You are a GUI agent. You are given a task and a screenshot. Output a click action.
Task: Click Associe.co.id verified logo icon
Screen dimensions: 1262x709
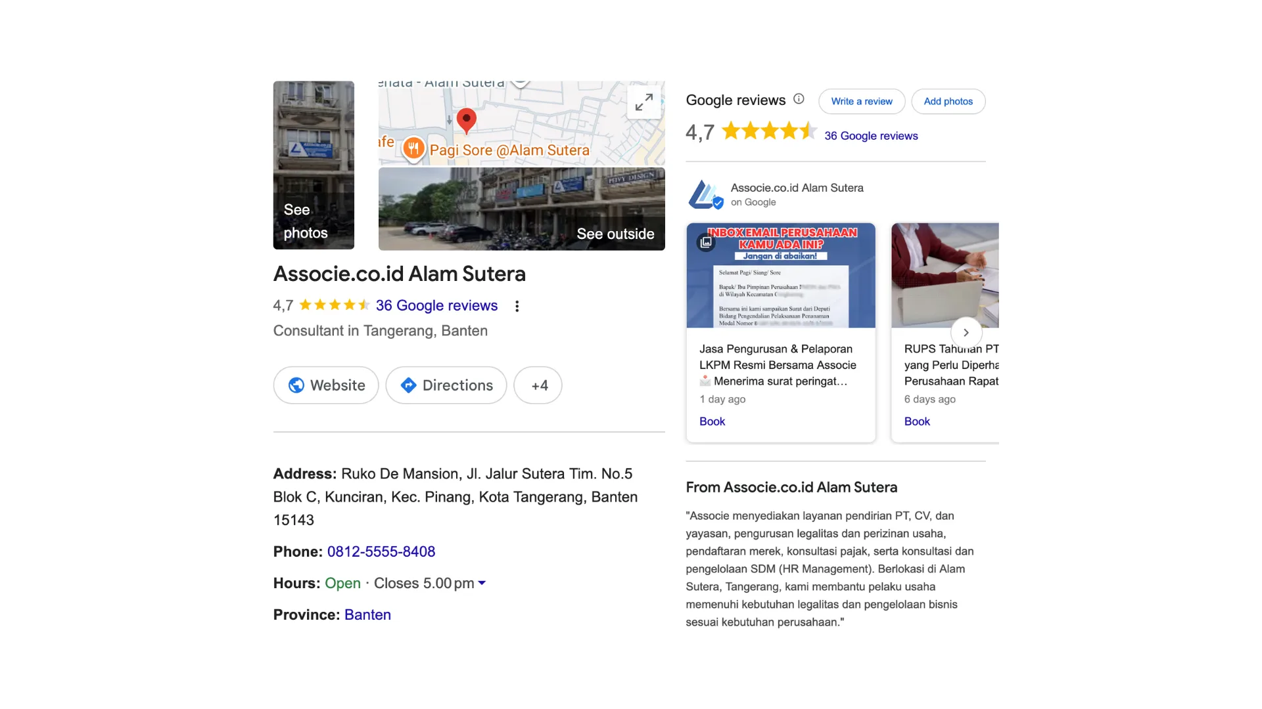pos(705,194)
